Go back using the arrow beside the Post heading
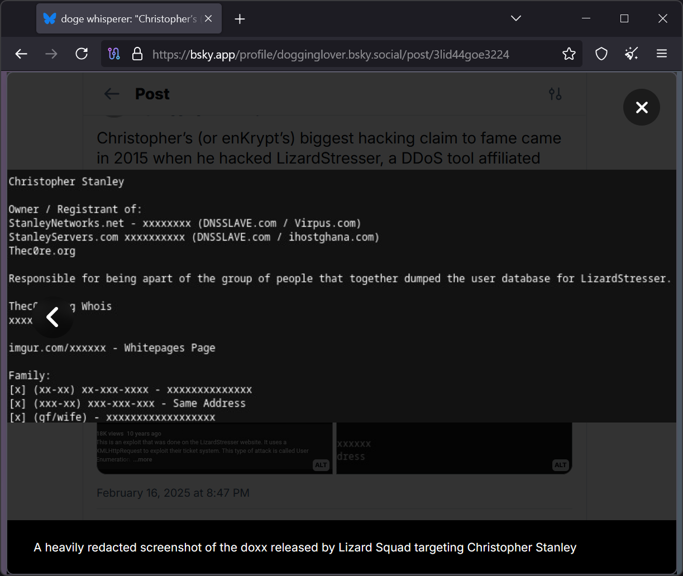Image resolution: width=683 pixels, height=576 pixels. 112,94
